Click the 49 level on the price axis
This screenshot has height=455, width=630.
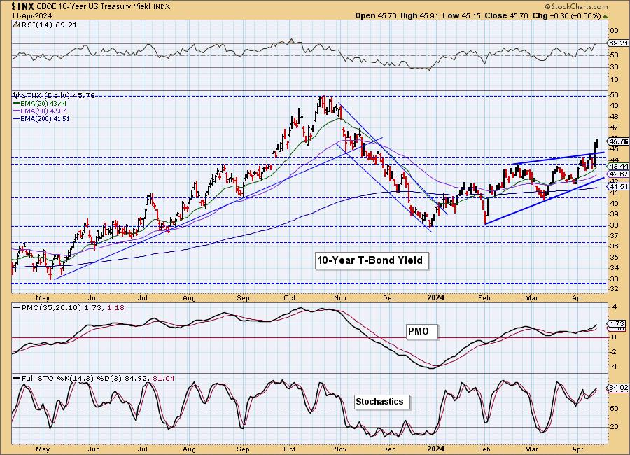coord(613,106)
